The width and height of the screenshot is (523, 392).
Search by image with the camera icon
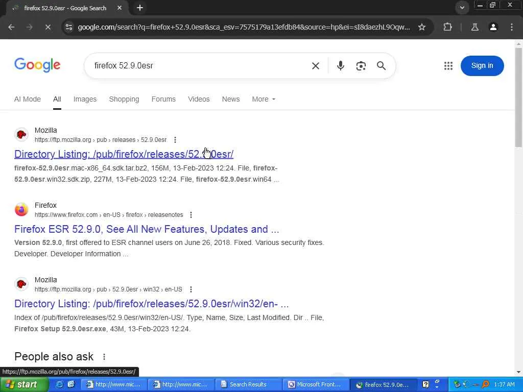pyautogui.click(x=361, y=66)
